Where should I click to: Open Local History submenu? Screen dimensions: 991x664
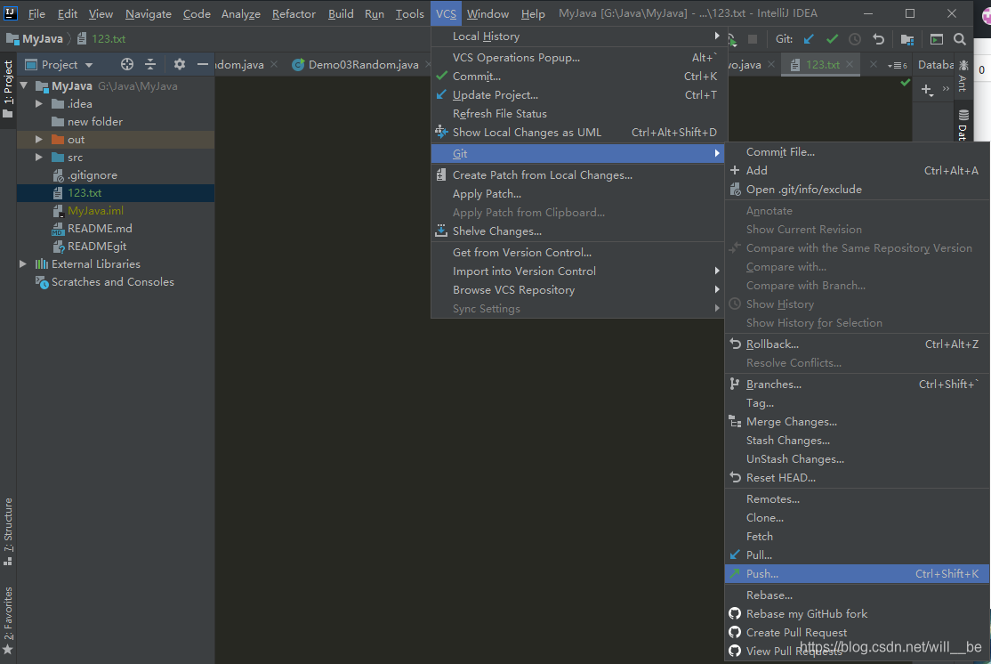pos(577,36)
